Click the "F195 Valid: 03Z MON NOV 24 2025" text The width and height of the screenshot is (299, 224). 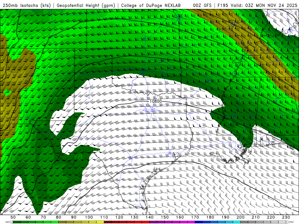pyautogui.click(x=257, y=5)
